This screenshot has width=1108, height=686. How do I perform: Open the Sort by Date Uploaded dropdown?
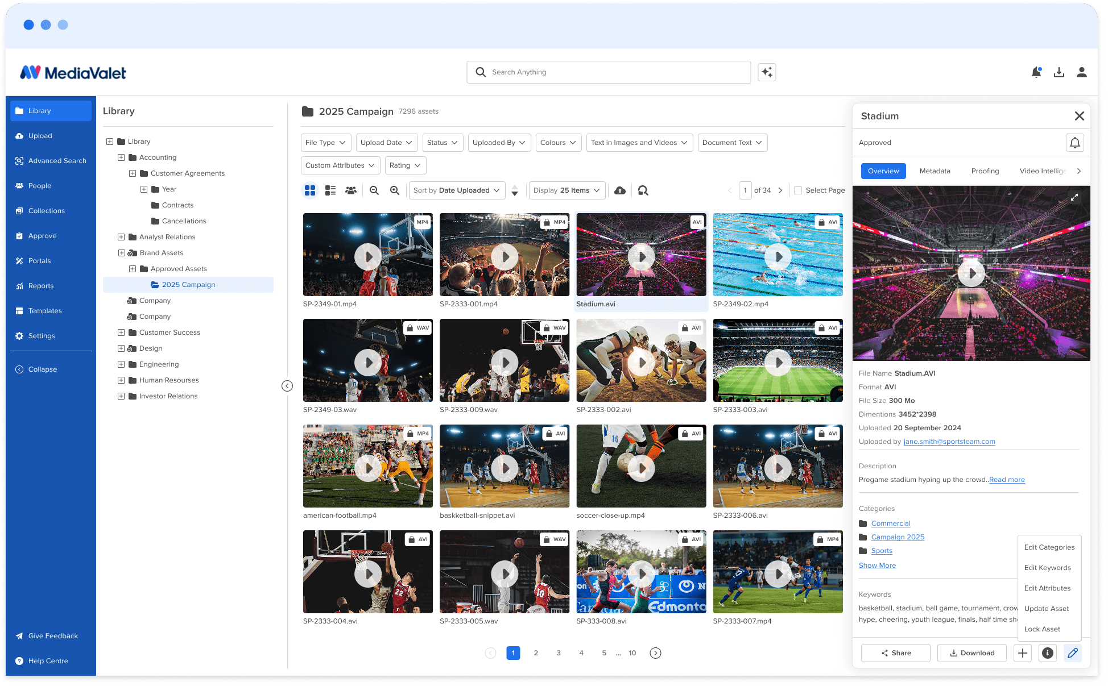coord(457,190)
